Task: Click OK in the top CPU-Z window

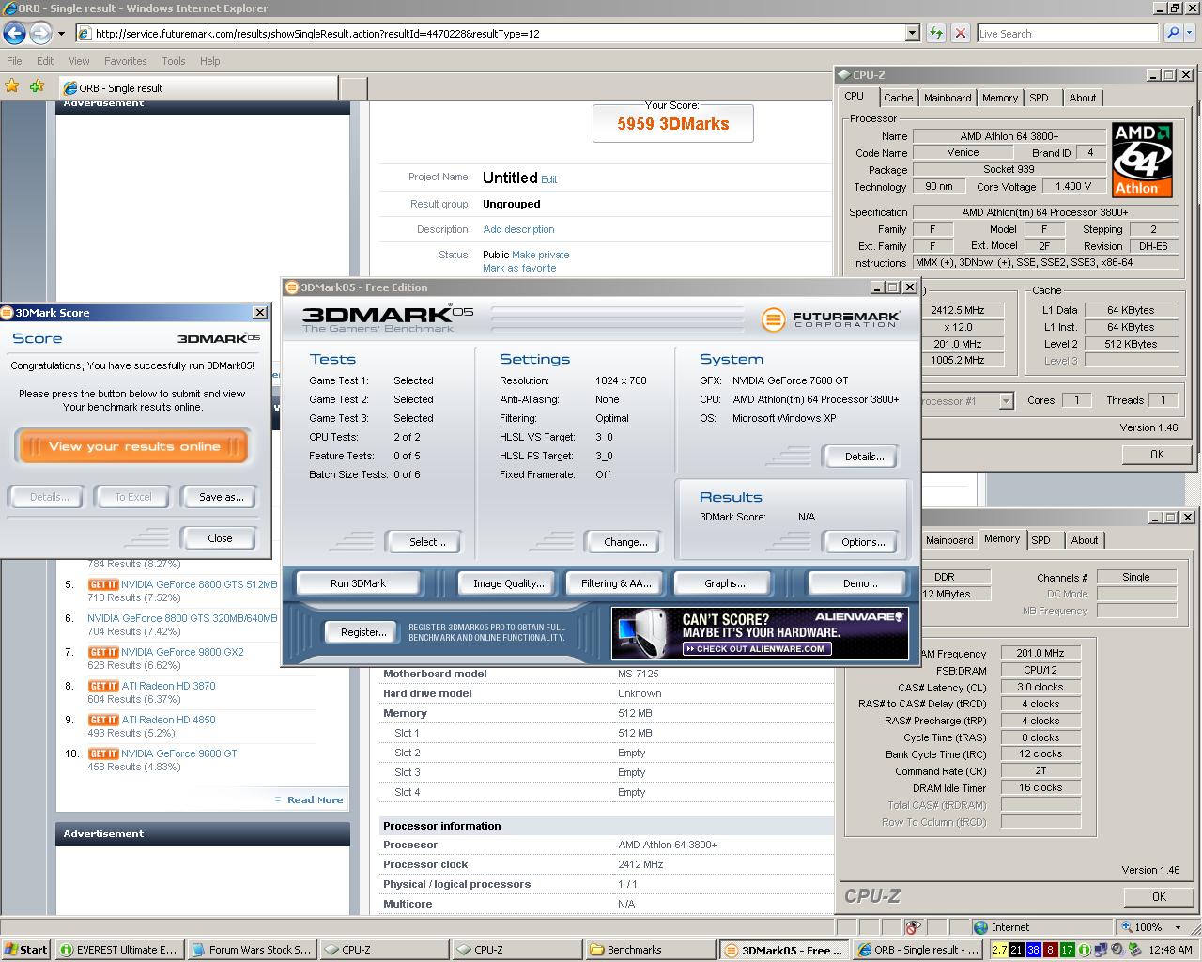Action: (1157, 454)
